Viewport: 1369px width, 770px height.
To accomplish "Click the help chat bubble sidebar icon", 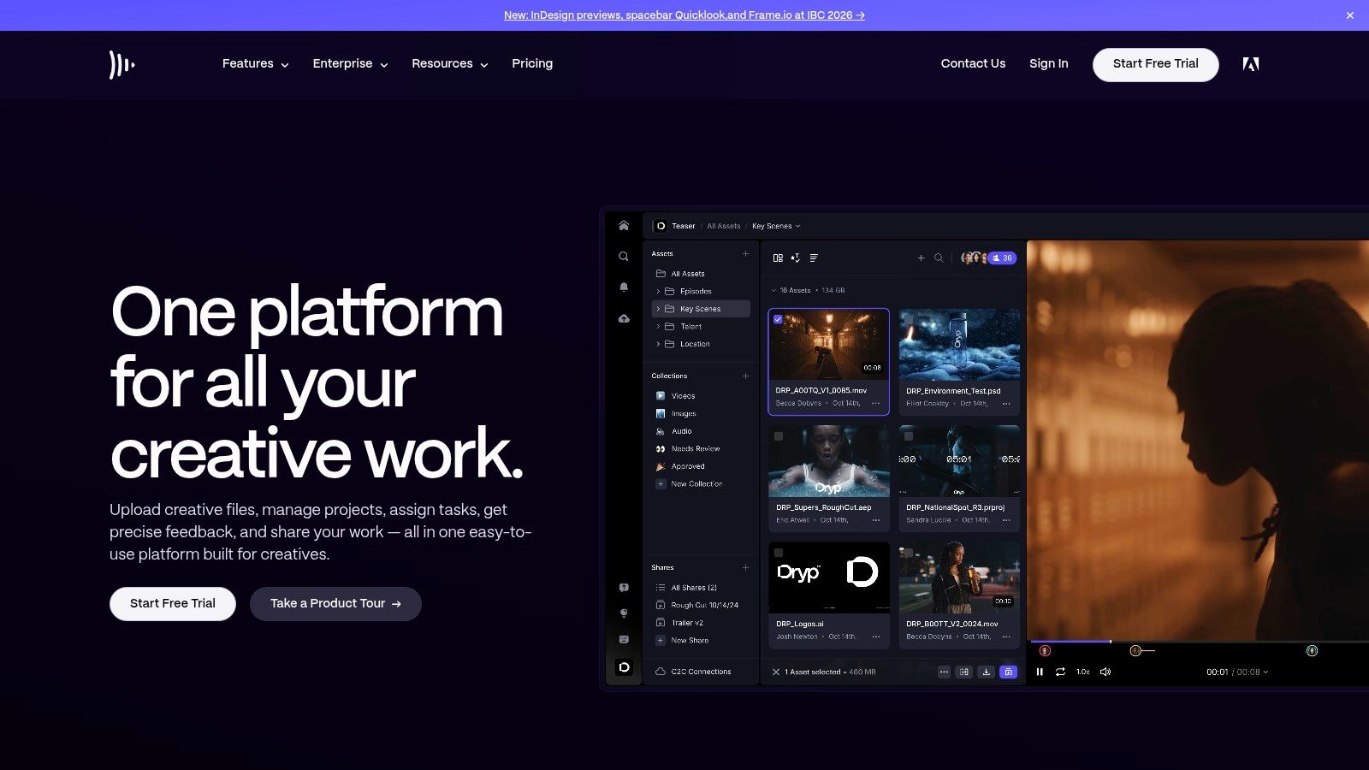I will point(624,588).
